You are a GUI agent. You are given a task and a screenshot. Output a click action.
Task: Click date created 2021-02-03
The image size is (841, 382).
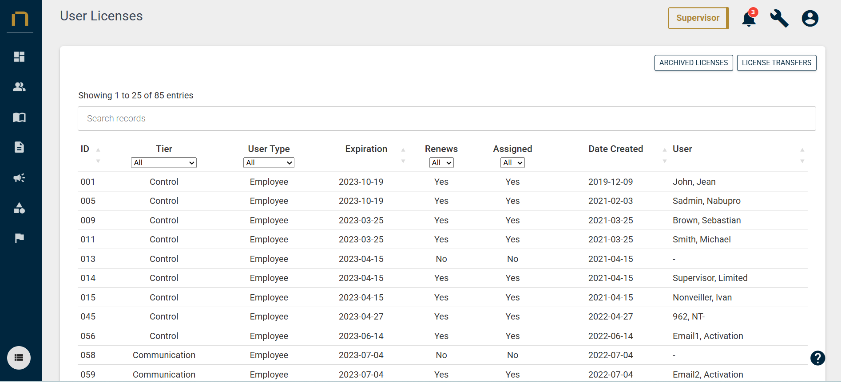click(x=611, y=201)
